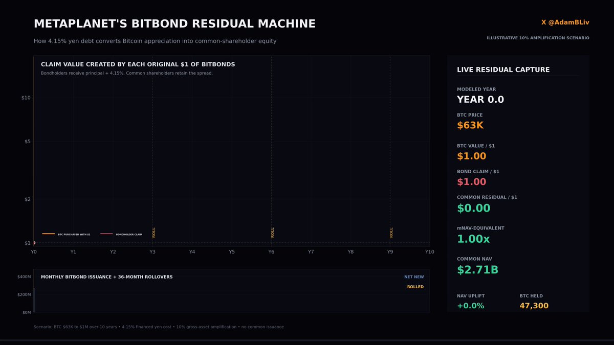
Task: Click the $400M axis label
Action: click(x=24, y=277)
